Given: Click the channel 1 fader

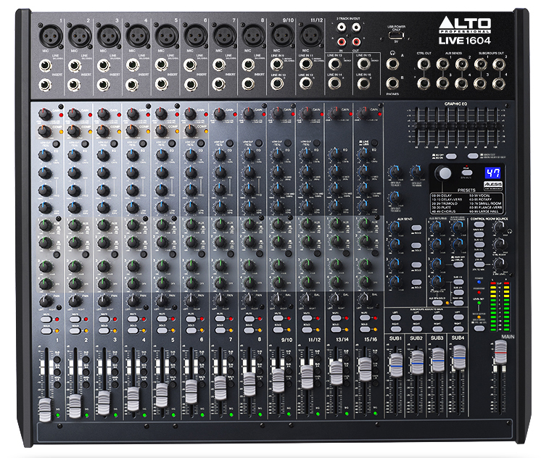Looking at the screenshot, I should pos(45,409).
